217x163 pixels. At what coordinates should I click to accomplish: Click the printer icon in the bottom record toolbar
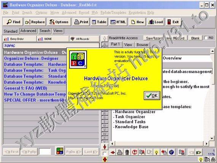pyautogui.click(x=120, y=152)
